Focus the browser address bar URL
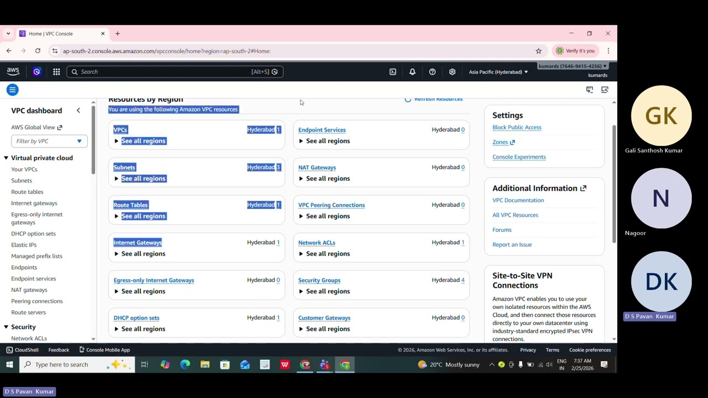The image size is (708, 398). [166, 51]
